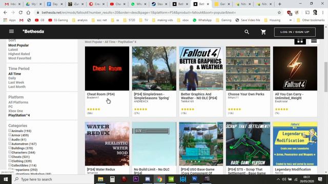Check the Clothing (339) category
The height and width of the screenshot is (184, 328).
(x=10, y=160)
